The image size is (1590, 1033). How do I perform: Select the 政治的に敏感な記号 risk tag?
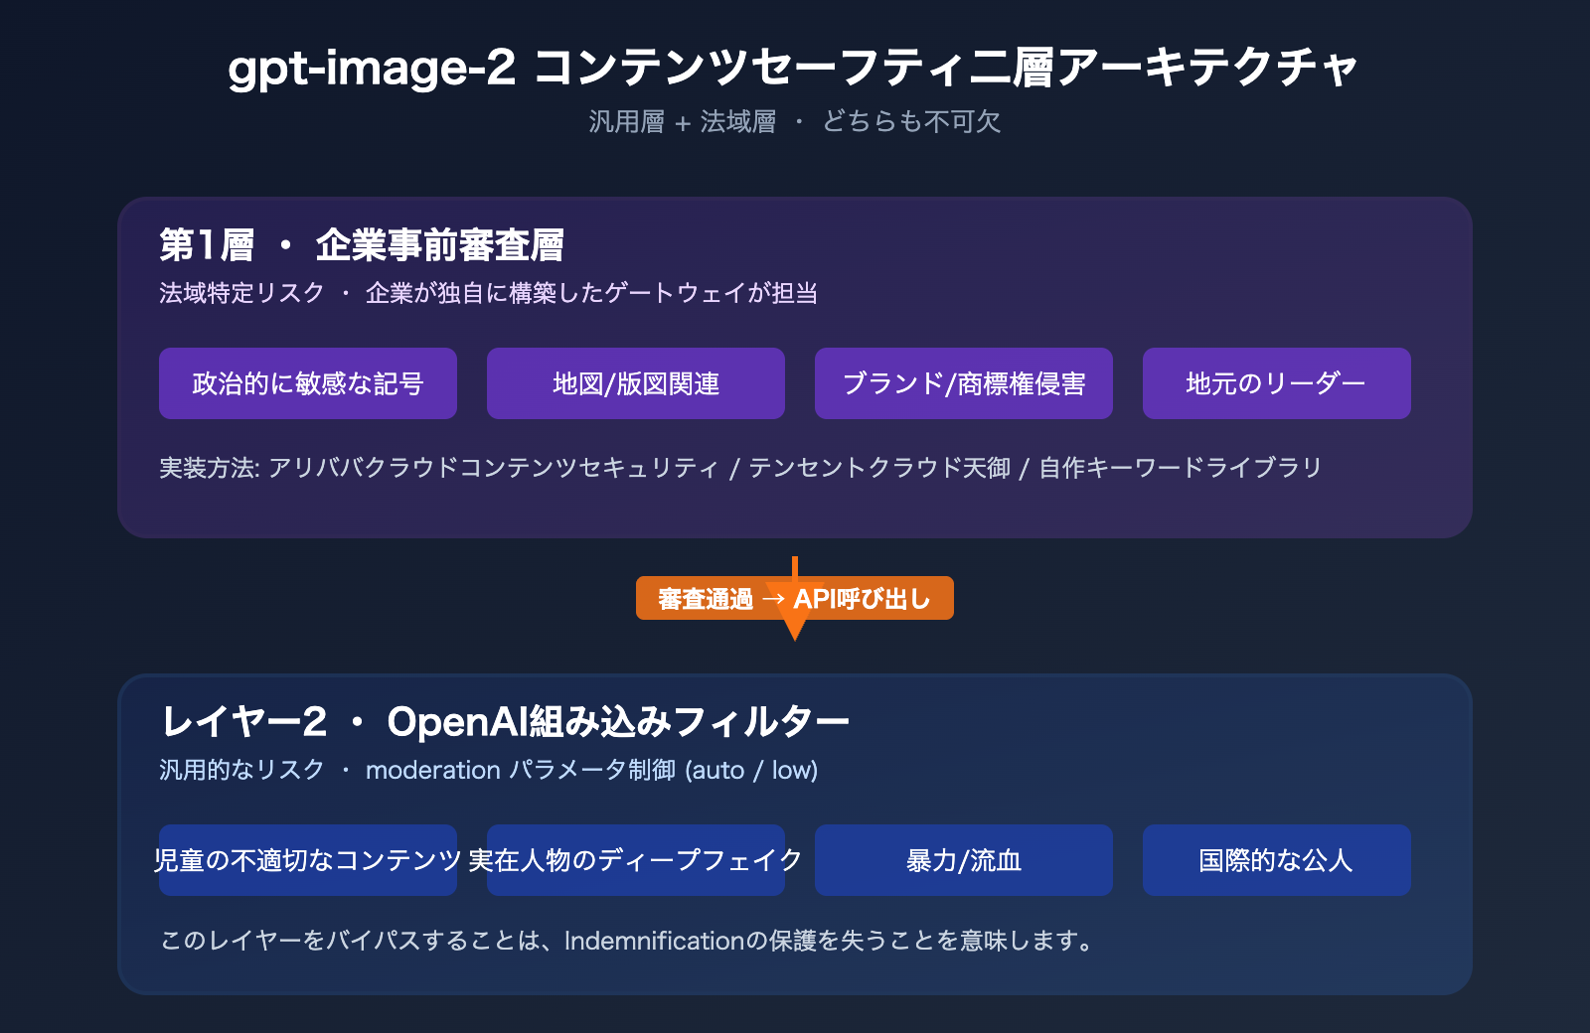[x=307, y=382]
